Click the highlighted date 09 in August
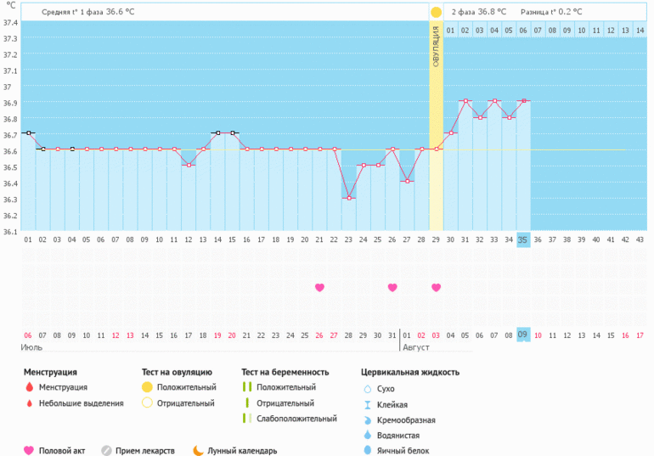The width and height of the screenshot is (654, 456). (523, 335)
